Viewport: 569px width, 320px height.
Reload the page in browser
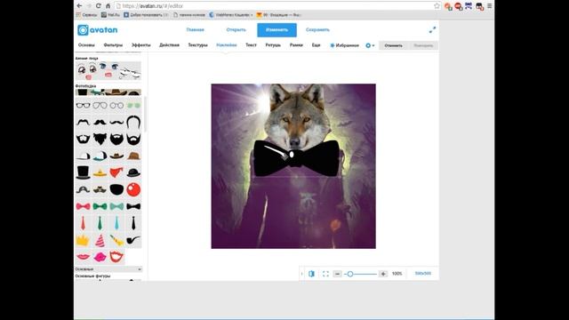98,6
